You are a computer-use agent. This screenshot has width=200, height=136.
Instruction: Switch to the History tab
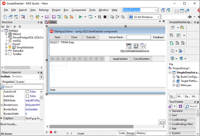[141, 133]
